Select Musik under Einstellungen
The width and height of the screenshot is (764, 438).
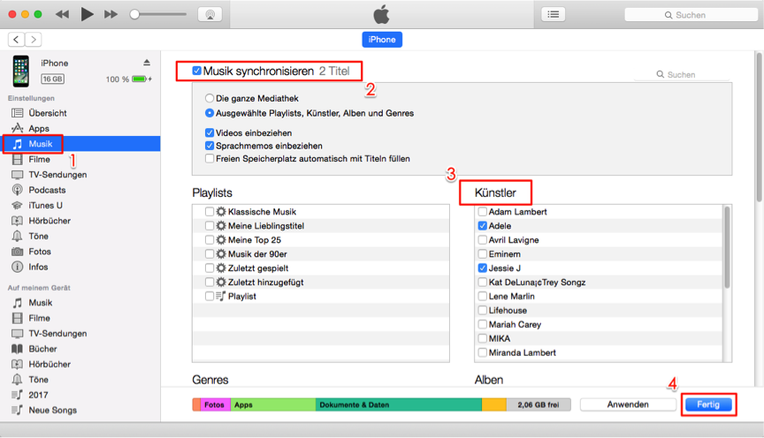(41, 144)
